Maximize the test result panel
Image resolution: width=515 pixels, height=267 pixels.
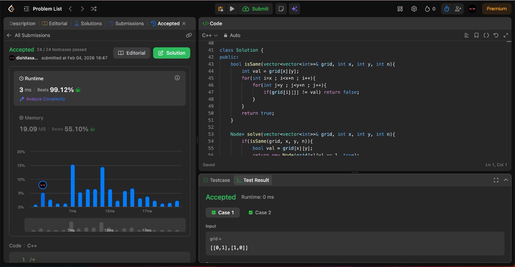(x=496, y=180)
